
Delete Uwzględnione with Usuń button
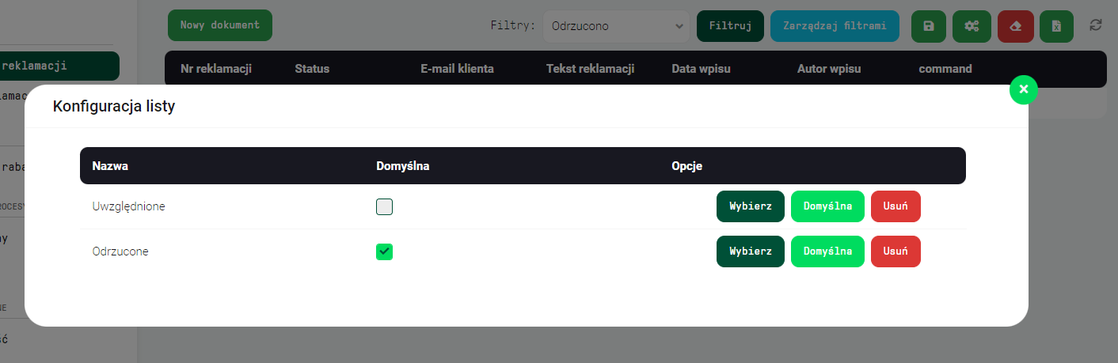pyautogui.click(x=896, y=206)
